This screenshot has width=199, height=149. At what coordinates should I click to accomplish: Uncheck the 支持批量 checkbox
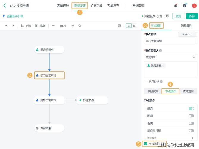click(146, 144)
